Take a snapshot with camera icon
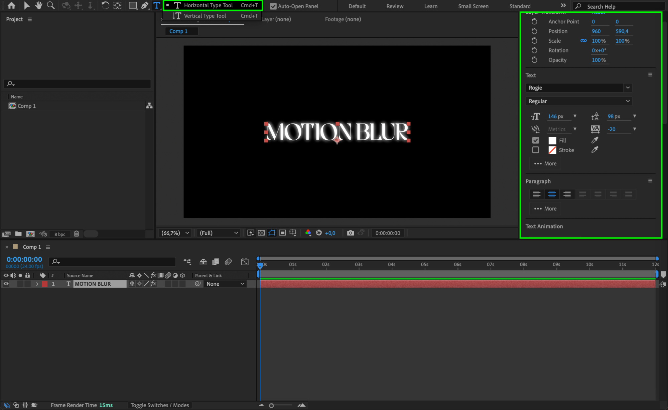 point(350,233)
